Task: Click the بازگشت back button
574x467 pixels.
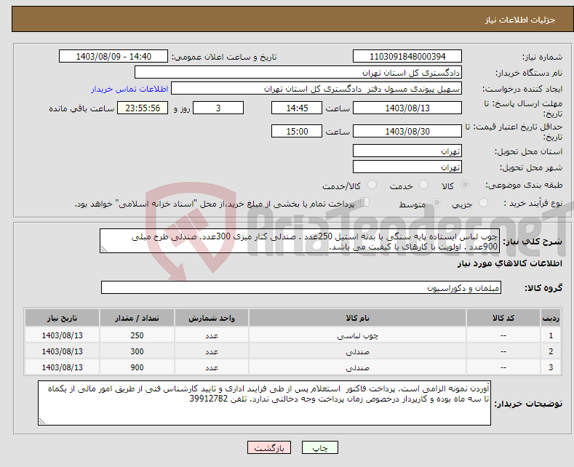Action: pos(269,447)
